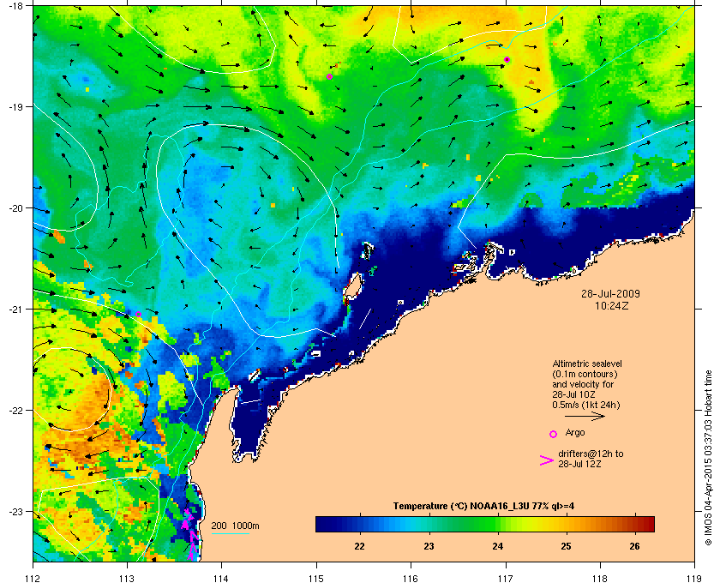The width and height of the screenshot is (720, 583).
Task: Click the 'Argo' legend label
Action: (x=575, y=432)
